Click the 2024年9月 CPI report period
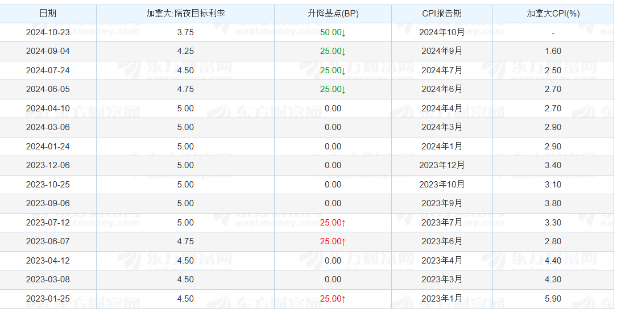 pyautogui.click(x=442, y=52)
